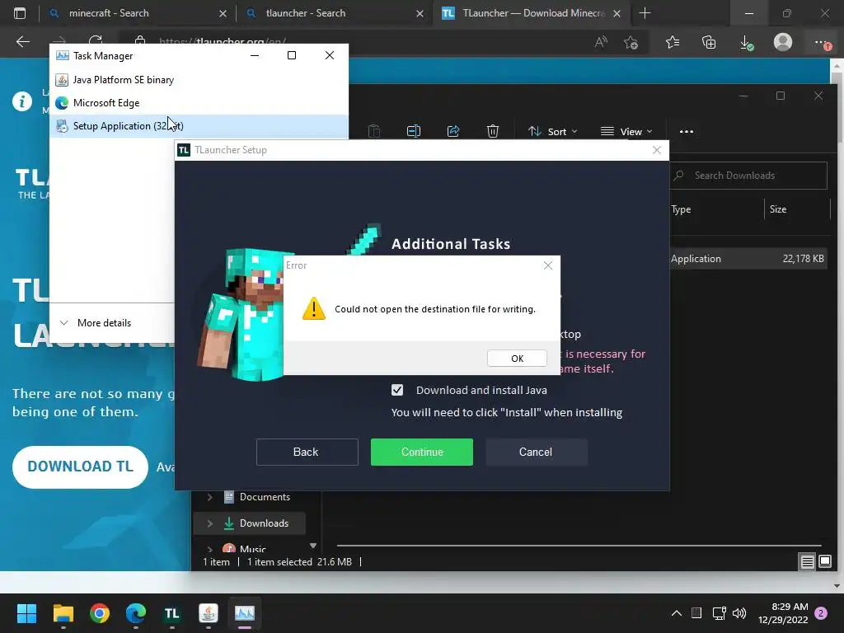Switch to the TLauncher Download Minecraft tab
The image size is (844, 633).
click(532, 13)
